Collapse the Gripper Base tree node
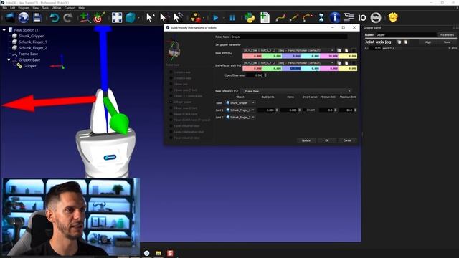459x258 pixels. coord(9,59)
